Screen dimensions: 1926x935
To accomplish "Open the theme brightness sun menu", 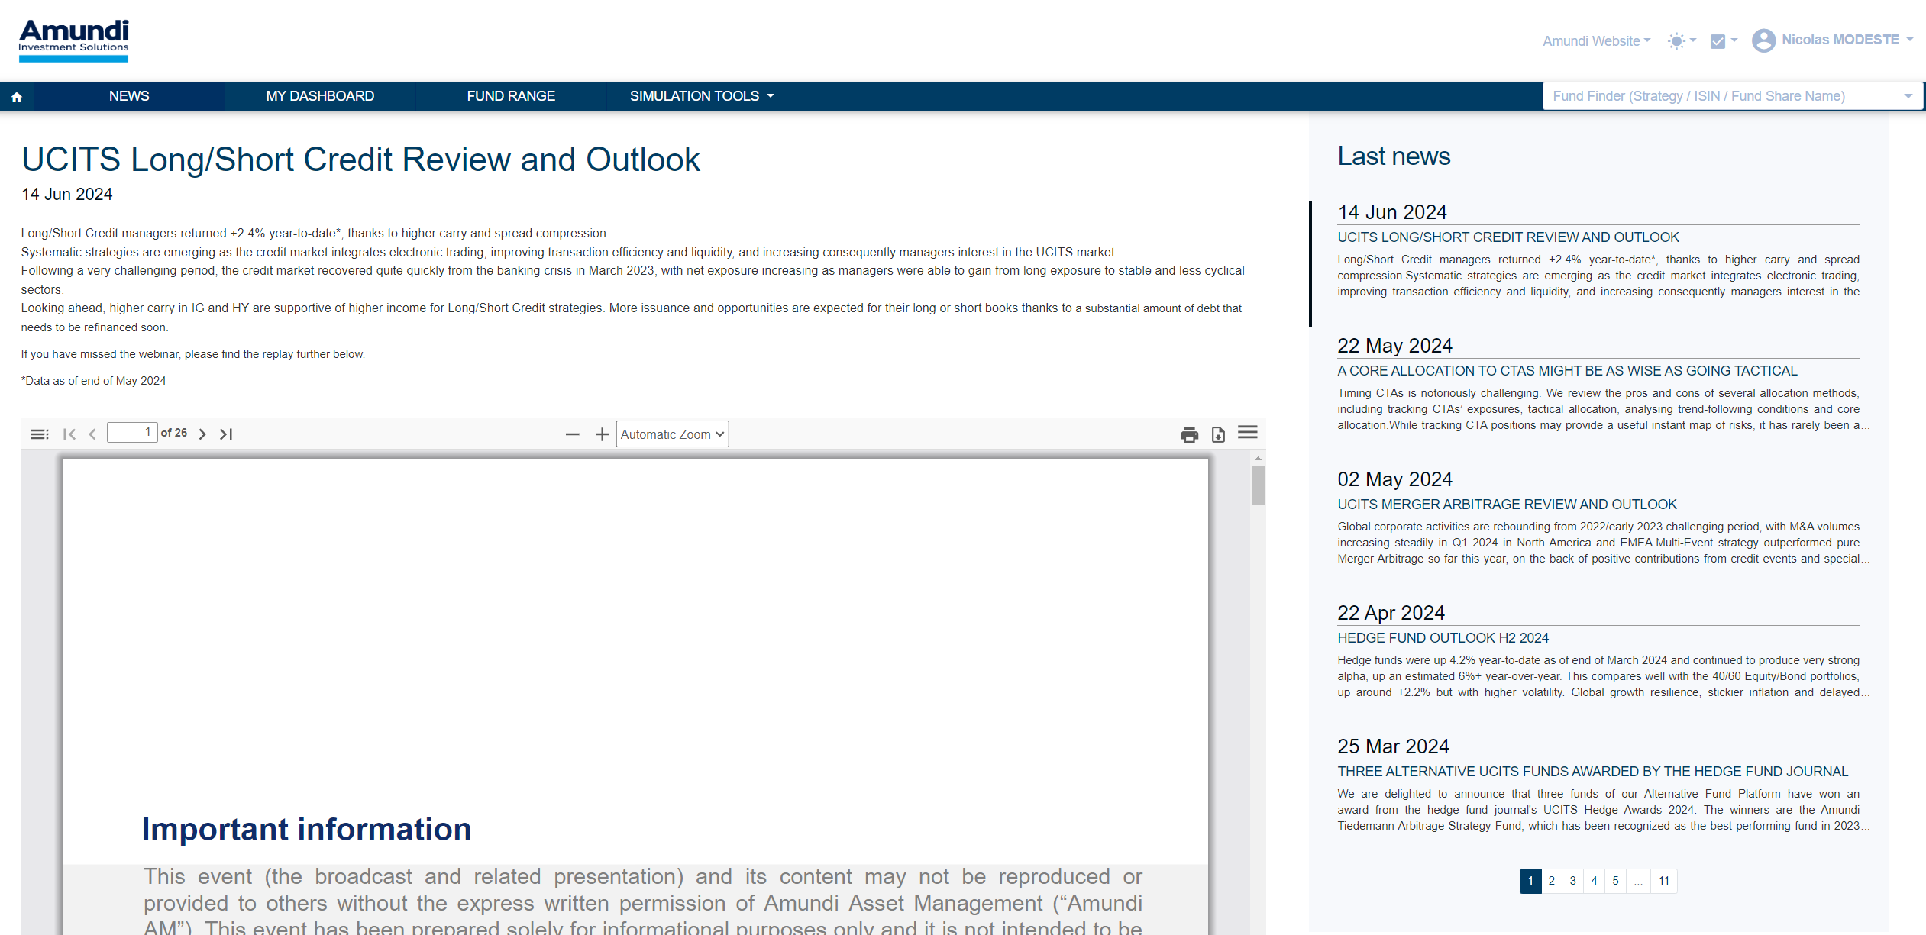I will click(1682, 41).
